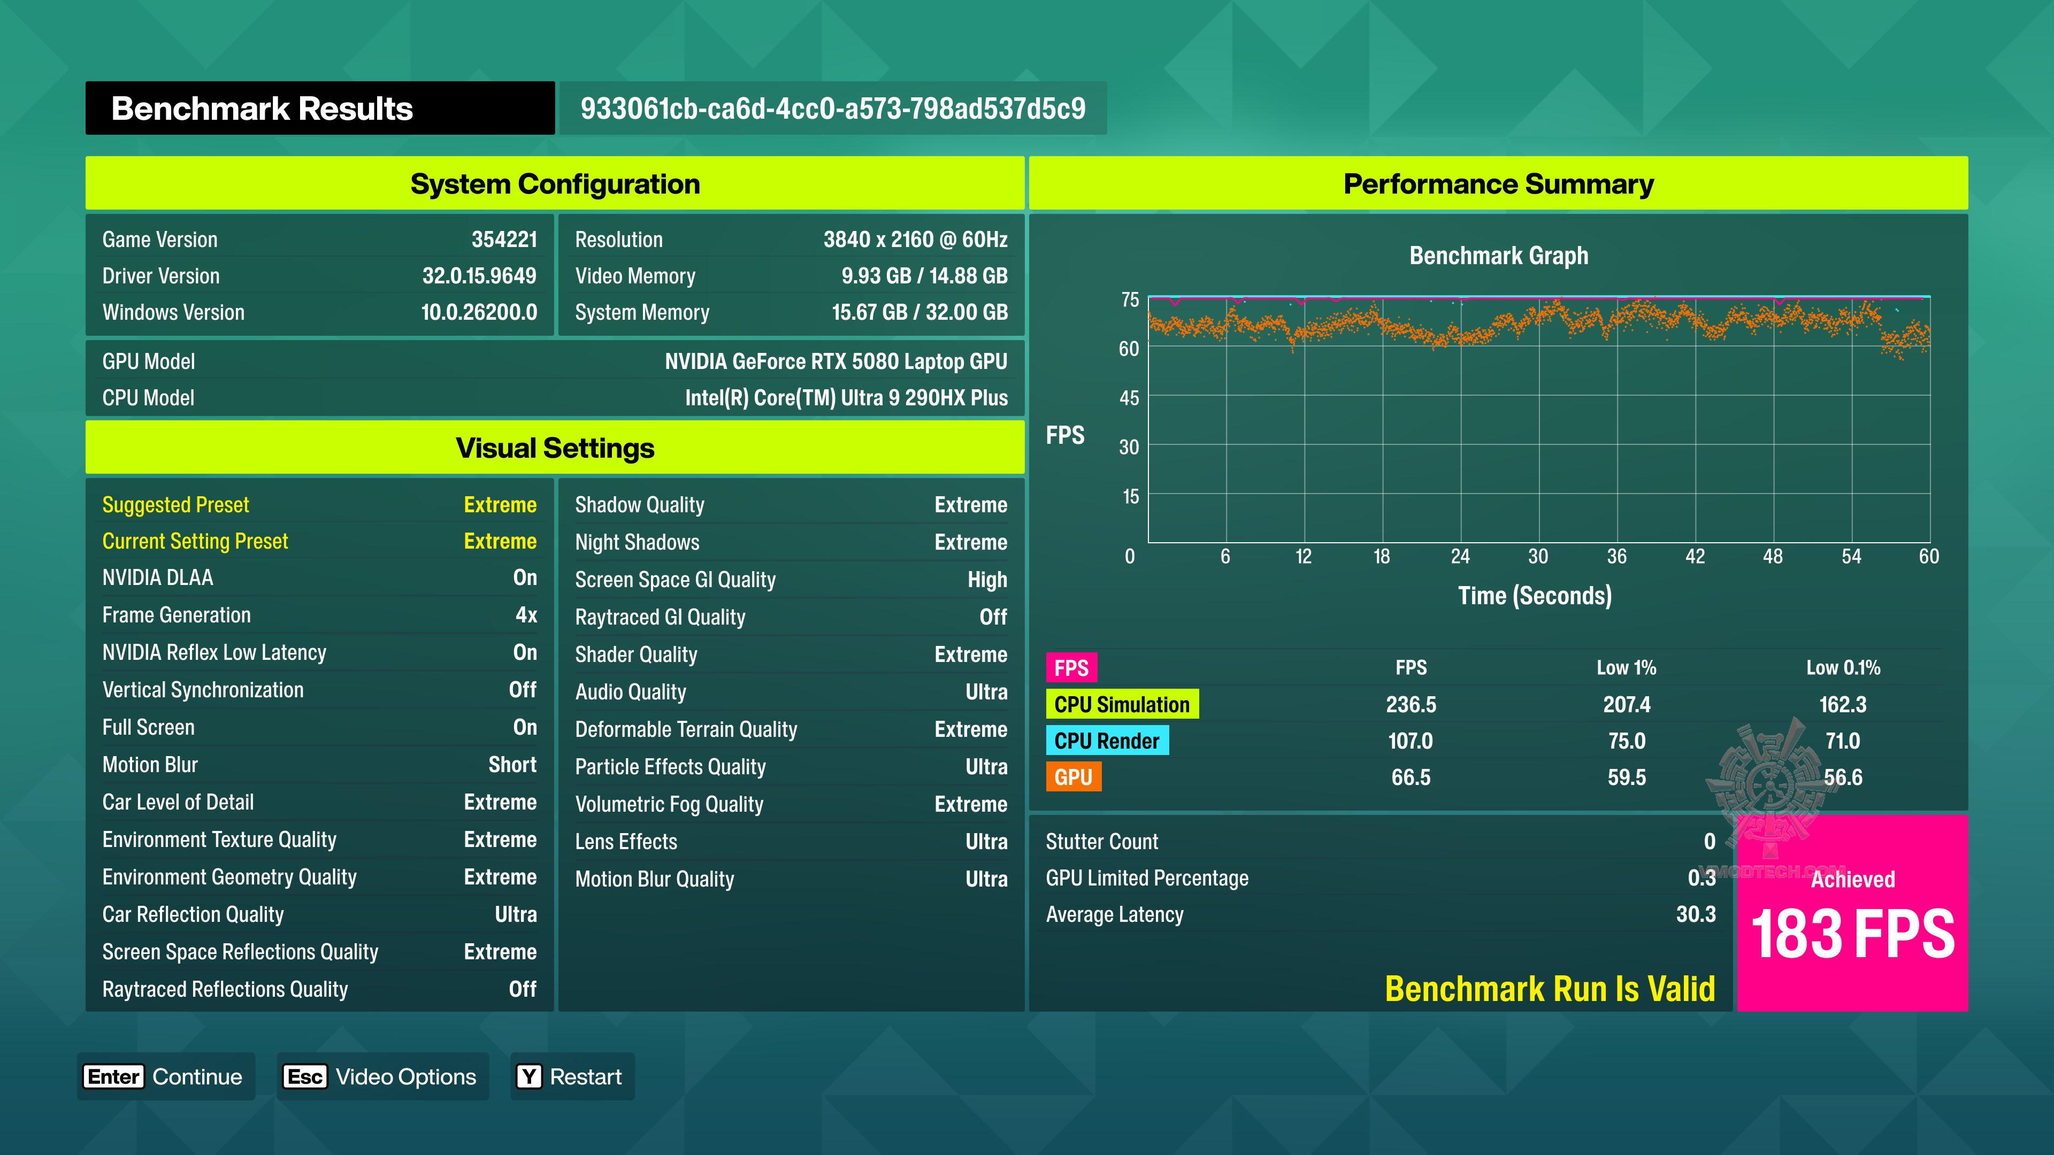Click Motion Blur Short value
Viewport: 2054px width, 1155px height.
(x=512, y=765)
